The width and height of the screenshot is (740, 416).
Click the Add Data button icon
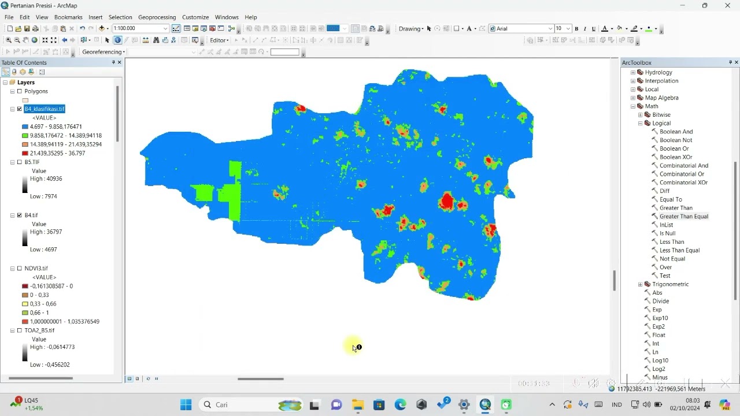(x=102, y=28)
